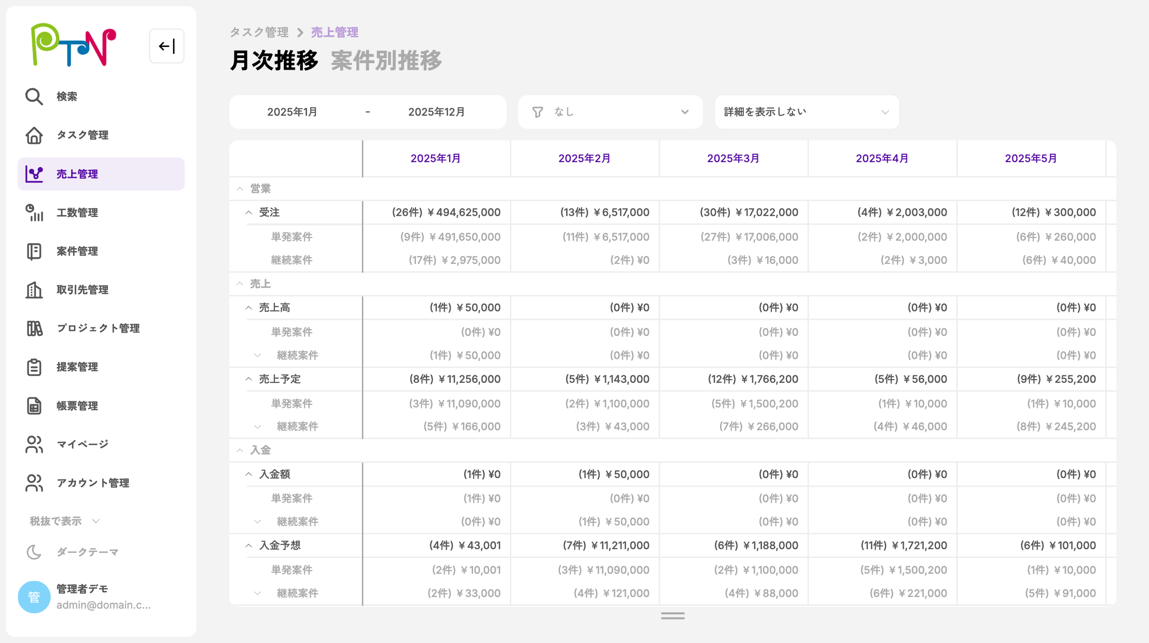This screenshot has width=1149, height=643.
Task: Click the search magnifier icon
Action: [34, 97]
